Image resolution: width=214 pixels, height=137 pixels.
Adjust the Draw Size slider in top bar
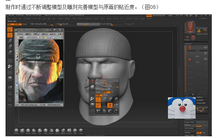click(x=88, y=24)
